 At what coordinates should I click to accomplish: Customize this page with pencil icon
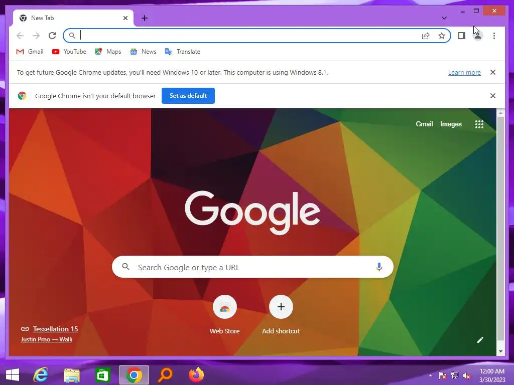pos(480,340)
